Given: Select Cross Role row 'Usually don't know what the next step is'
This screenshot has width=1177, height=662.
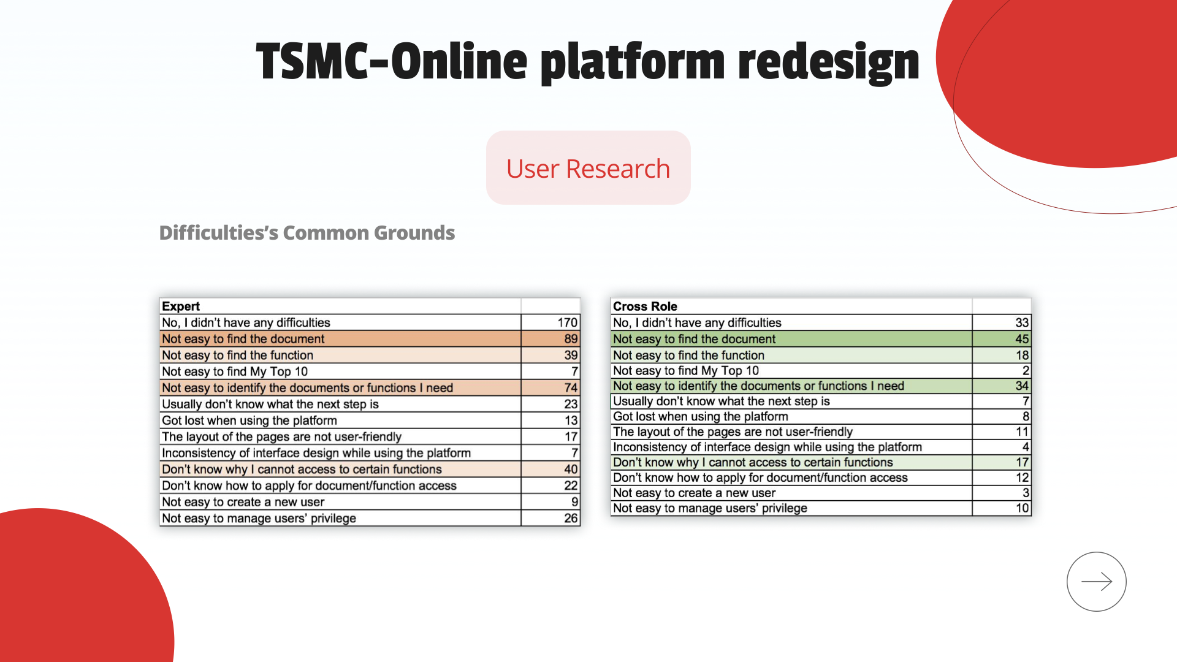Looking at the screenshot, I should [821, 401].
